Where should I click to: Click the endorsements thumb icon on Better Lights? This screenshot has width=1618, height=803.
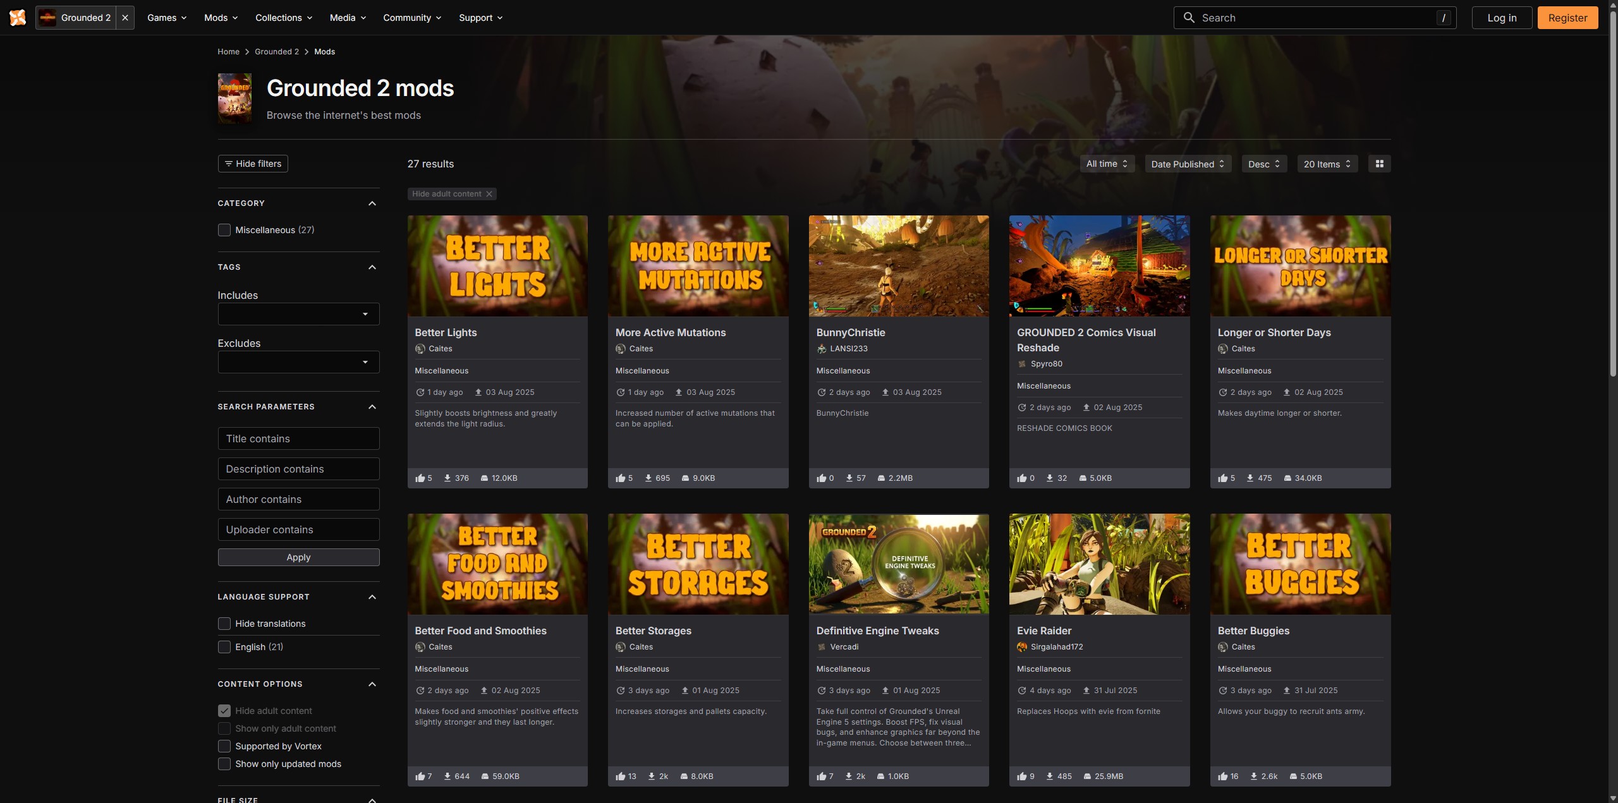coord(420,478)
